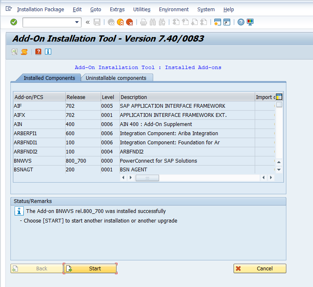Open the Installation Package menu
The width and height of the screenshot is (313, 287).
click(x=40, y=9)
